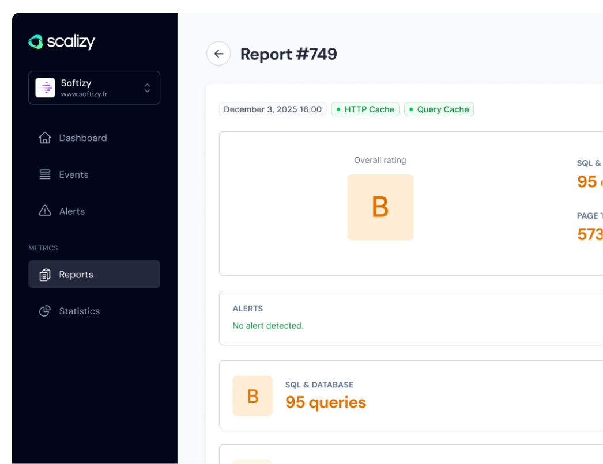
Task: Click the Softizy site avatar icon
Action: [46, 88]
